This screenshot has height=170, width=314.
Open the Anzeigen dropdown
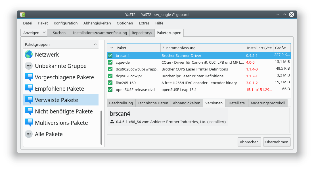click(x=34, y=33)
